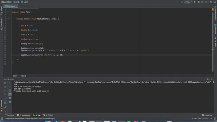Open Maven Projects side panel
Screen dimensions: 217x122
coord(215,13)
